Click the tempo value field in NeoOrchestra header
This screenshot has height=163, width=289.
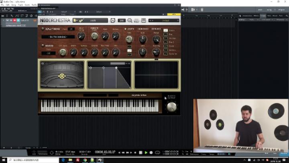(x=122, y=21)
